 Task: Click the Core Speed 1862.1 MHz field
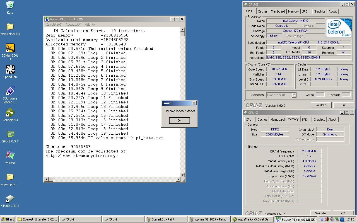[x=279, y=69]
